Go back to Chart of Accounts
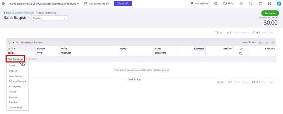The image size is (283, 114). 19,13
